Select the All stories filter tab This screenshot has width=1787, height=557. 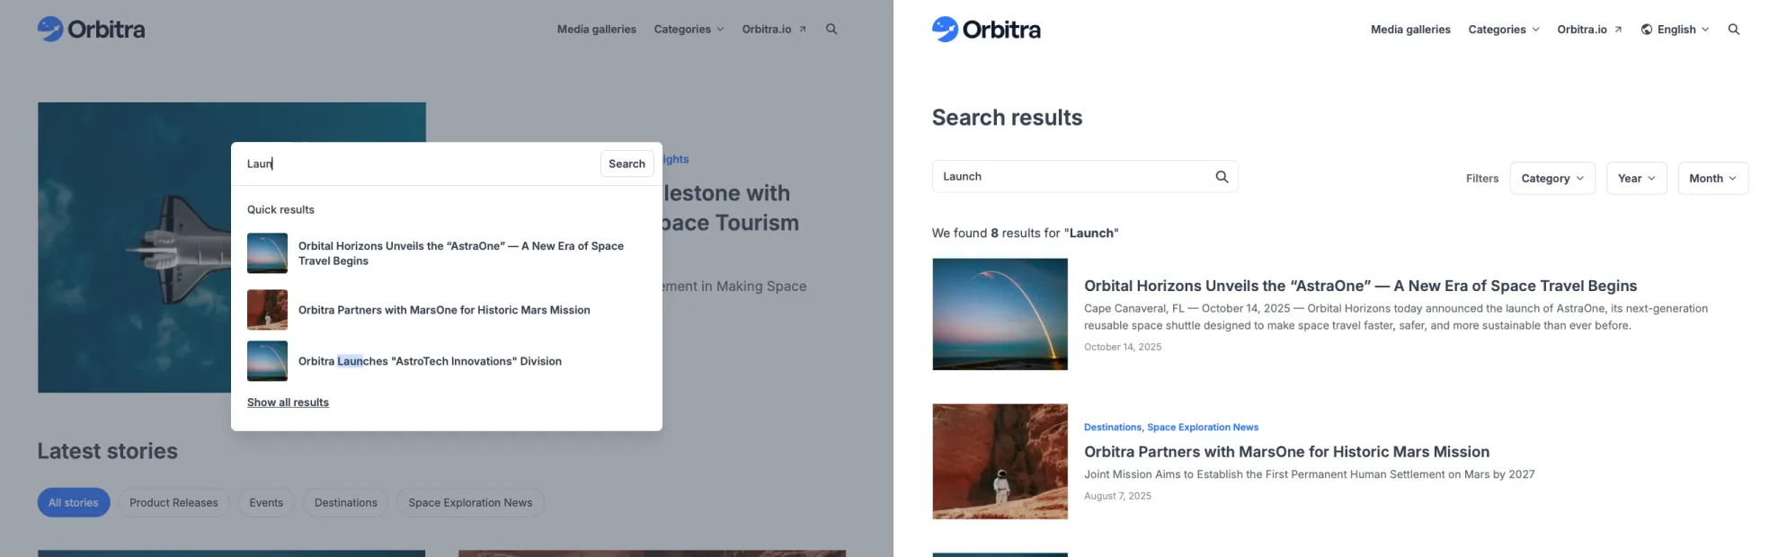(74, 502)
